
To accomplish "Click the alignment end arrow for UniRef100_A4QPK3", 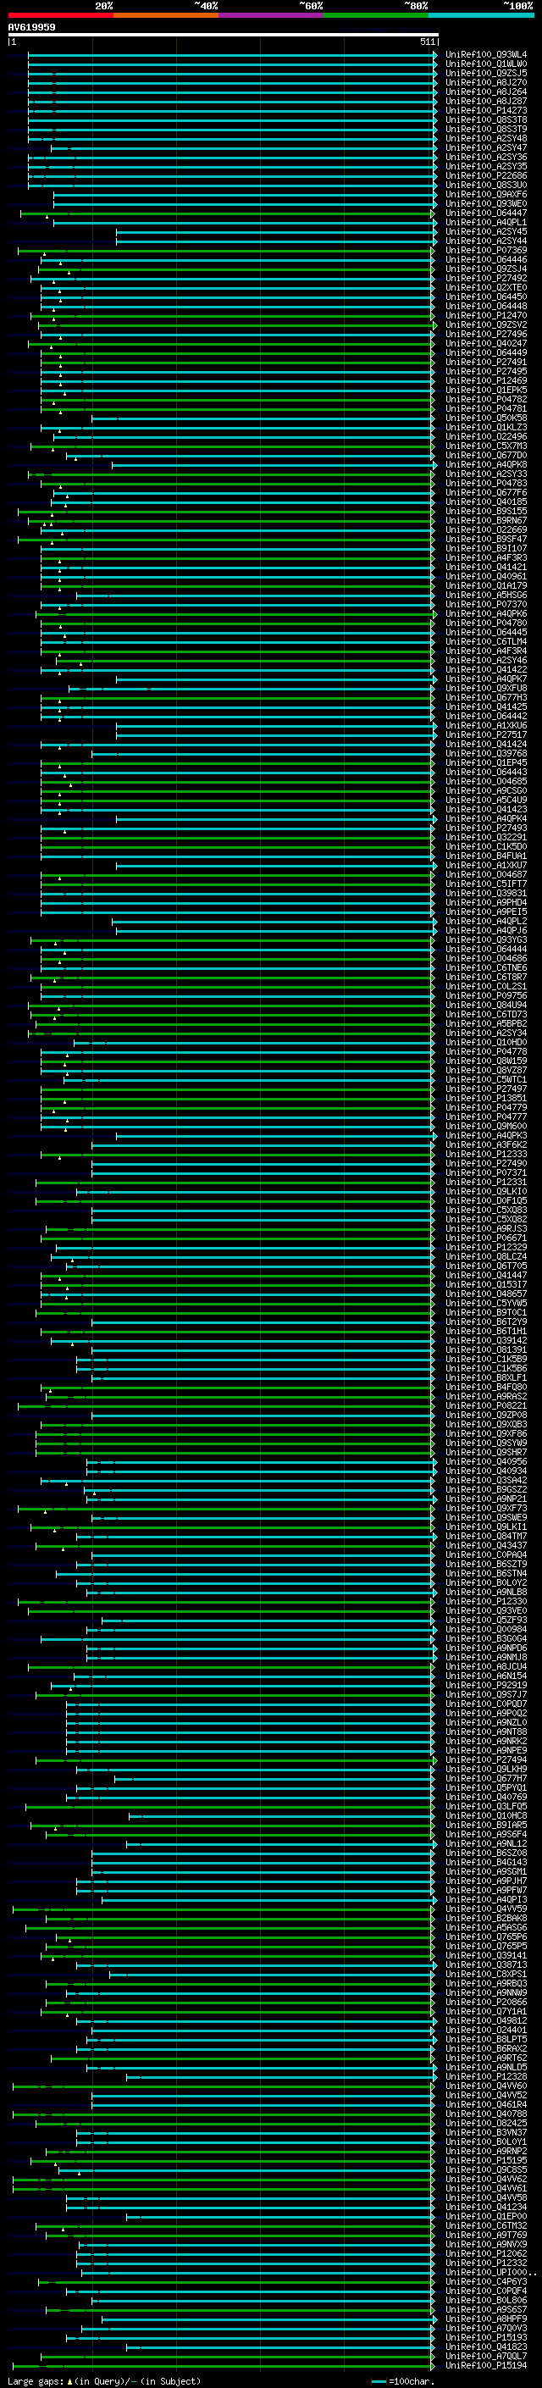I will pos(435,1136).
